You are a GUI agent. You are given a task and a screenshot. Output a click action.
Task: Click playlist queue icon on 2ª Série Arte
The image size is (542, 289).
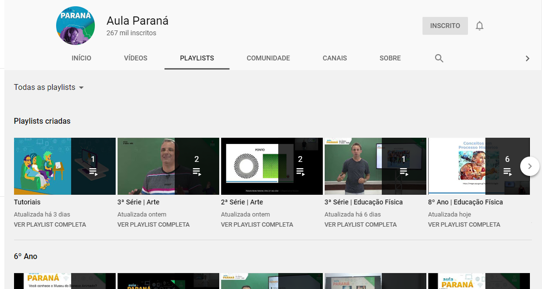point(300,172)
